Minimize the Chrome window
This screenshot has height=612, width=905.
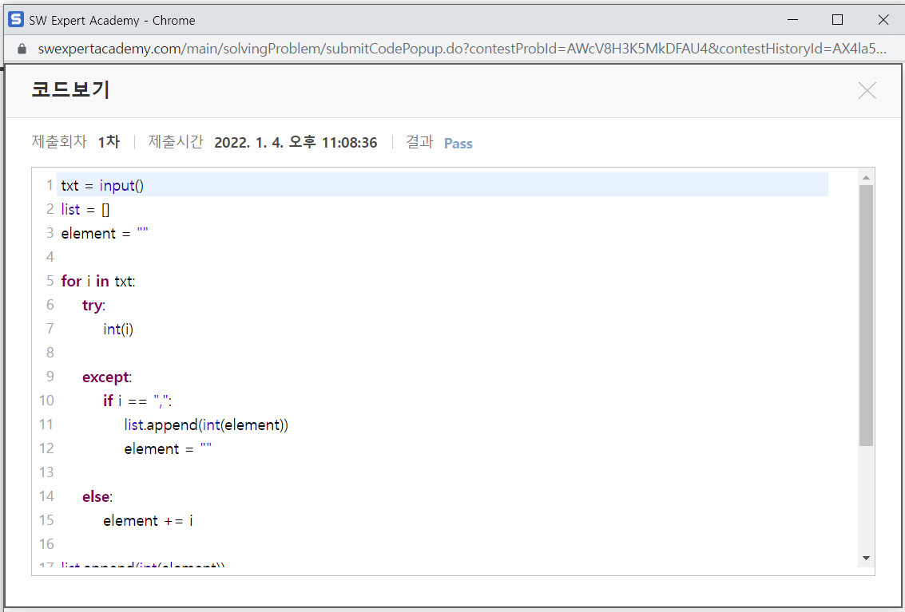click(793, 20)
